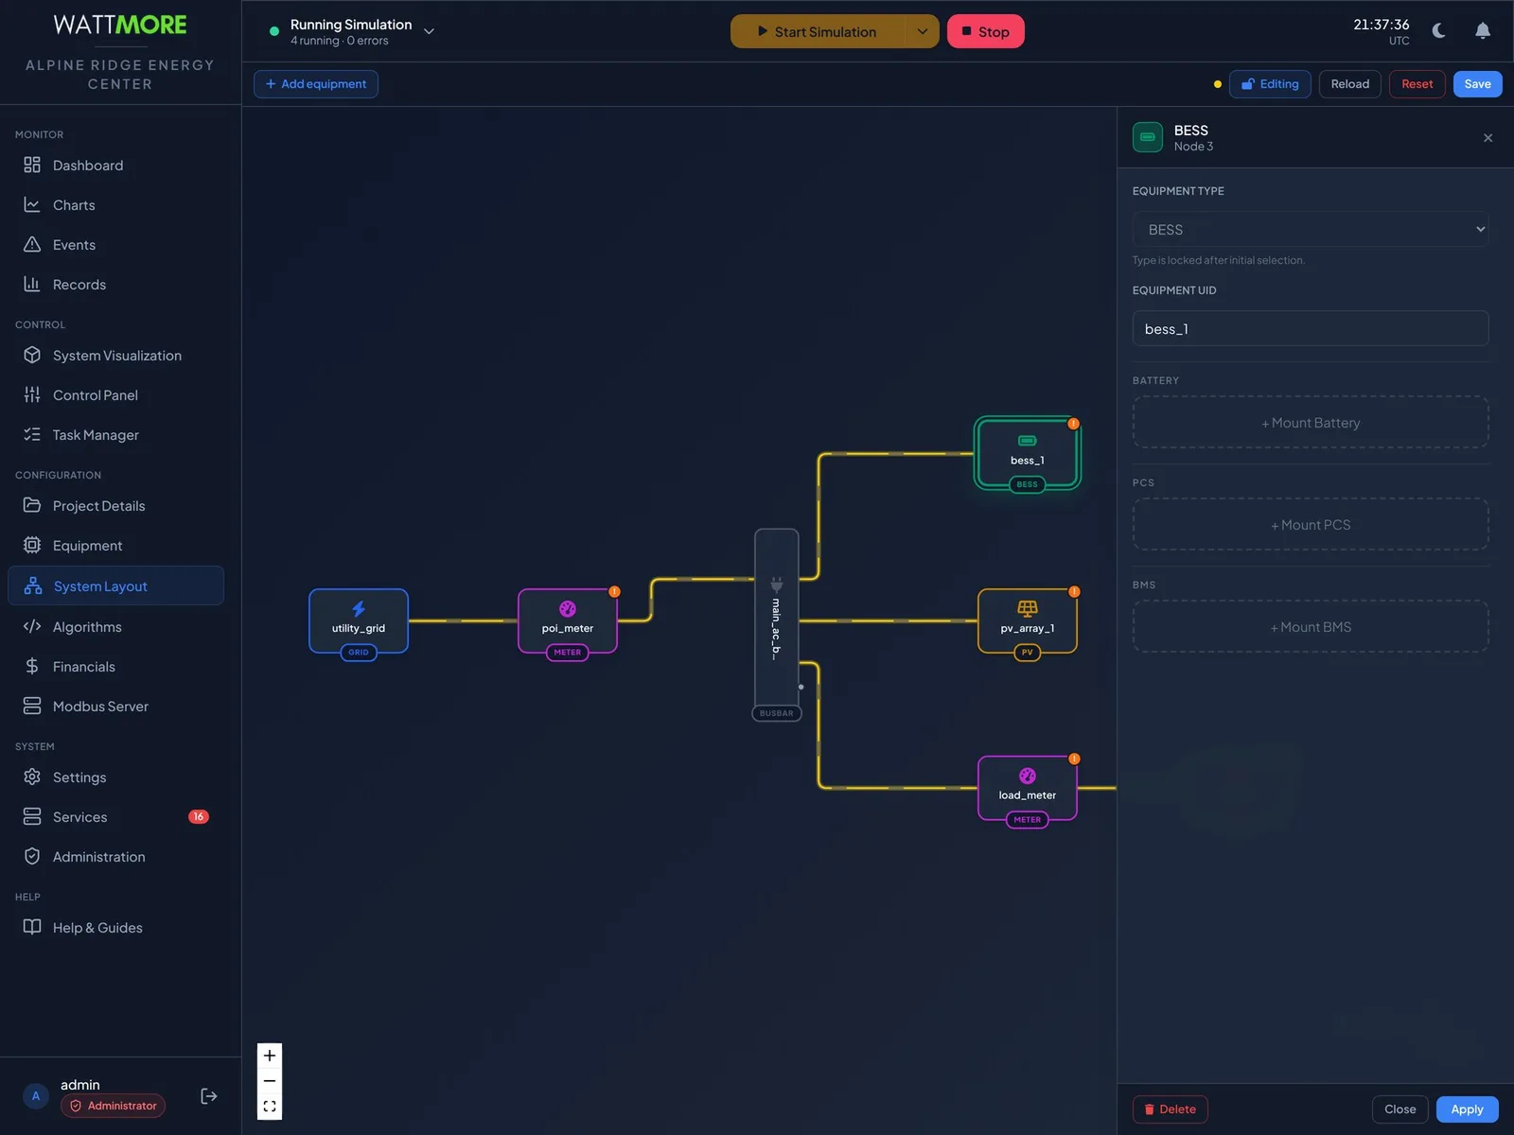
Task: Navigate to Modbus Server
Action: [115, 707]
